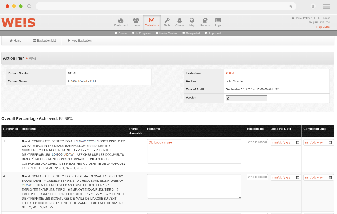
Task: Select the In Progress submenu item
Action: pyautogui.click(x=141, y=33)
